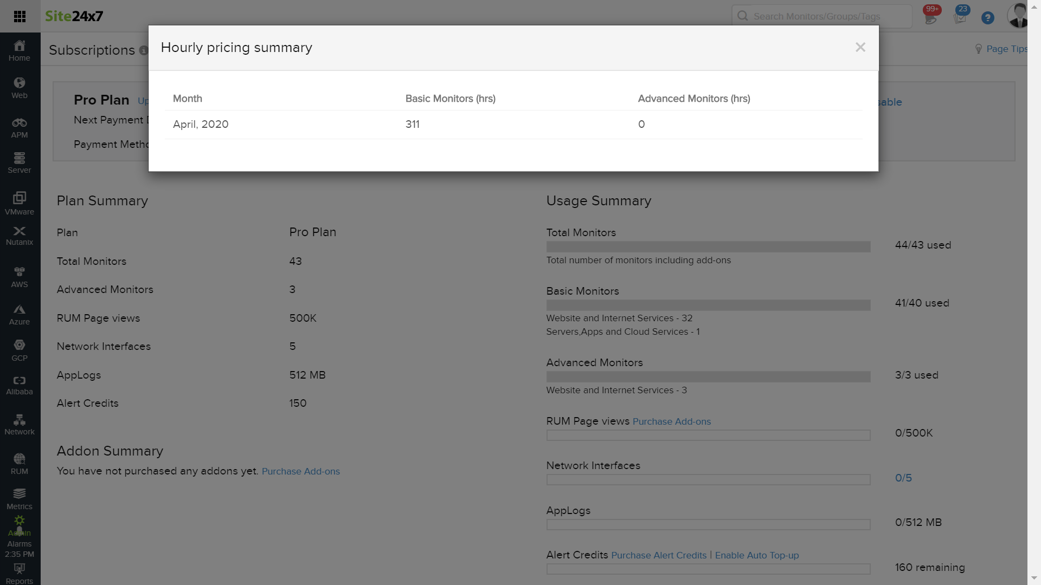1041x585 pixels.
Task: Open RUM section in sidebar
Action: (20, 465)
